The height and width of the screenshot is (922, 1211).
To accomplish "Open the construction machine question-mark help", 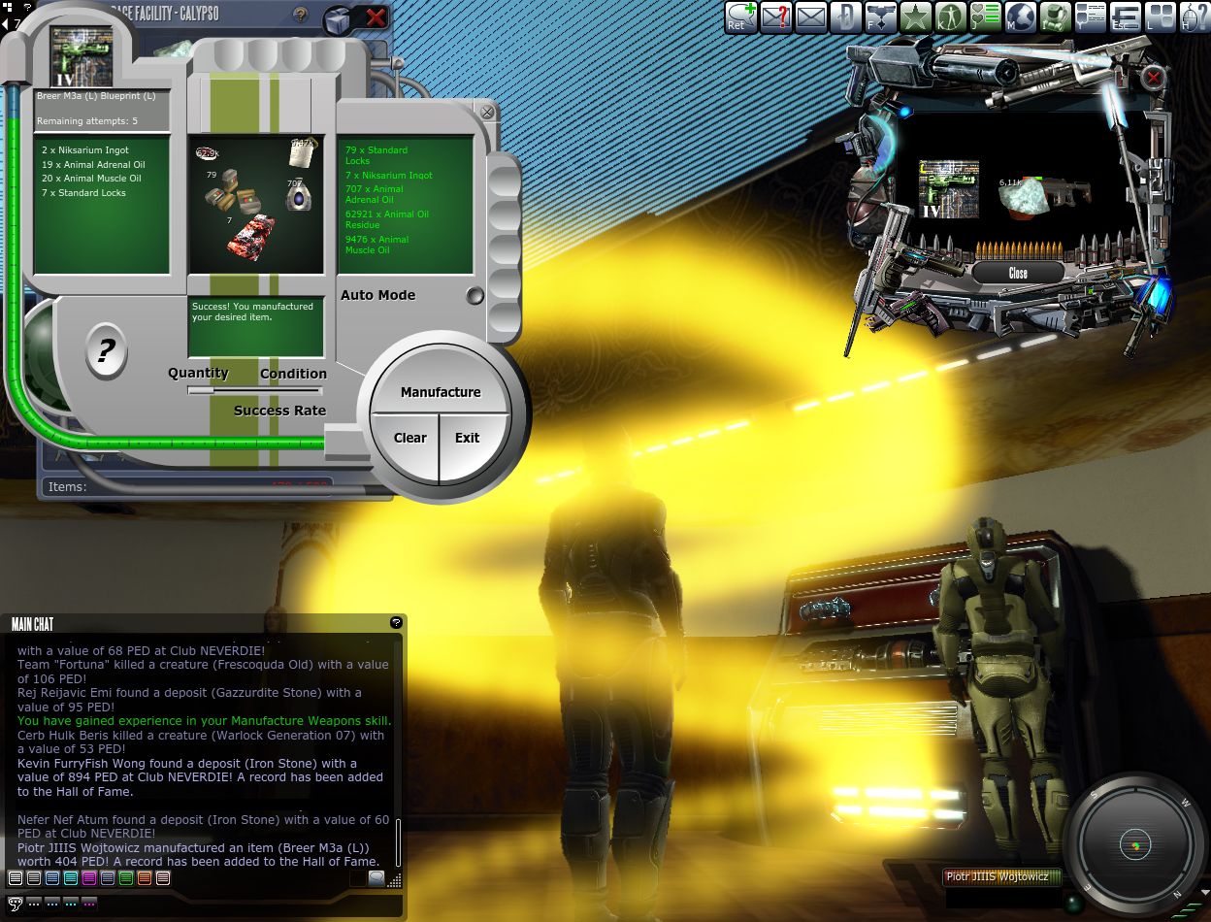I will pos(106,351).
